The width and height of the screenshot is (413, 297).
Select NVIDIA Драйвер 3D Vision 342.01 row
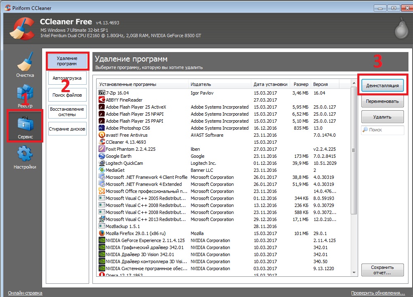223,254
